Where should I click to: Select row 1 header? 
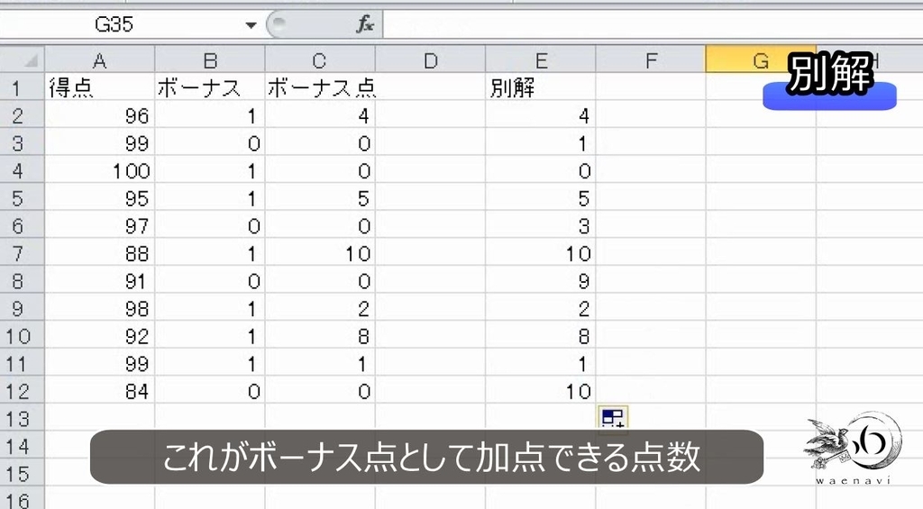[23, 87]
